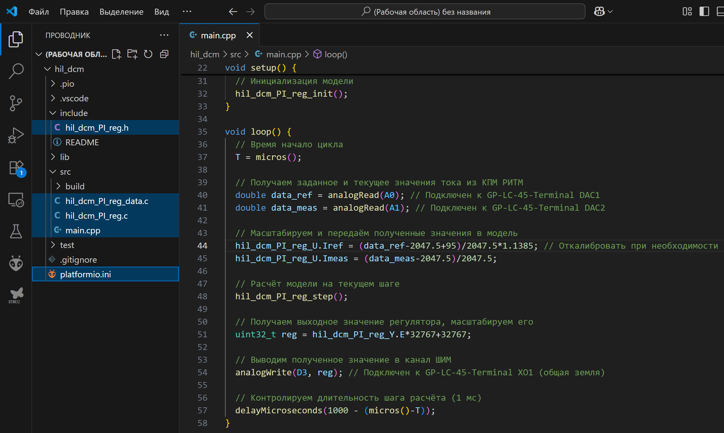Open the PlatformIO alien icon
Image resolution: width=724 pixels, height=433 pixels.
point(16,263)
